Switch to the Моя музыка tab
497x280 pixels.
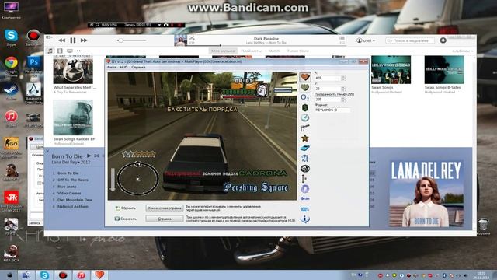(x=223, y=51)
